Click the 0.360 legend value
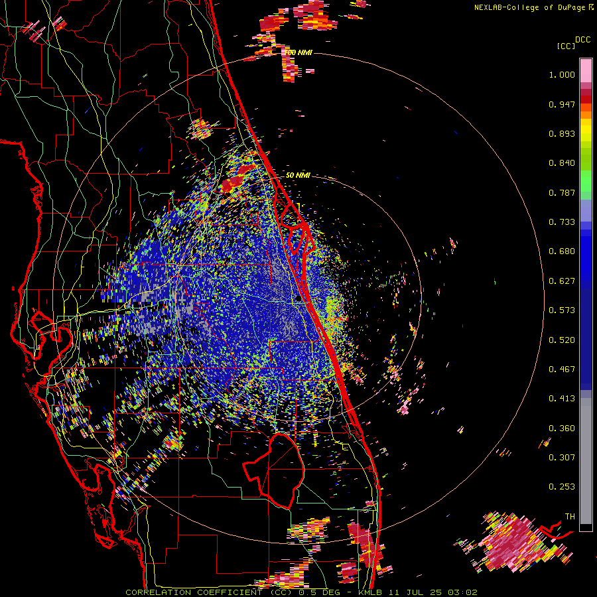This screenshot has height=597, width=597. tap(562, 429)
